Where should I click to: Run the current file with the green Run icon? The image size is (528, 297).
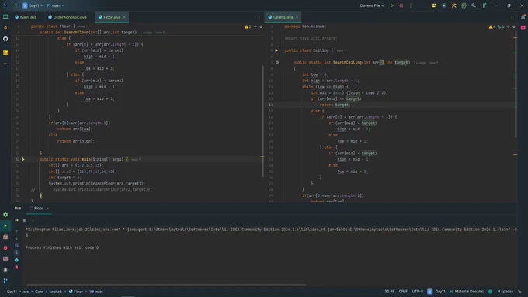[392, 5]
